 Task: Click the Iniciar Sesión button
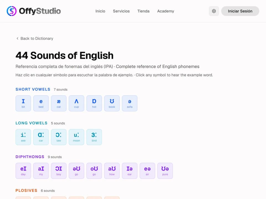pos(240,11)
